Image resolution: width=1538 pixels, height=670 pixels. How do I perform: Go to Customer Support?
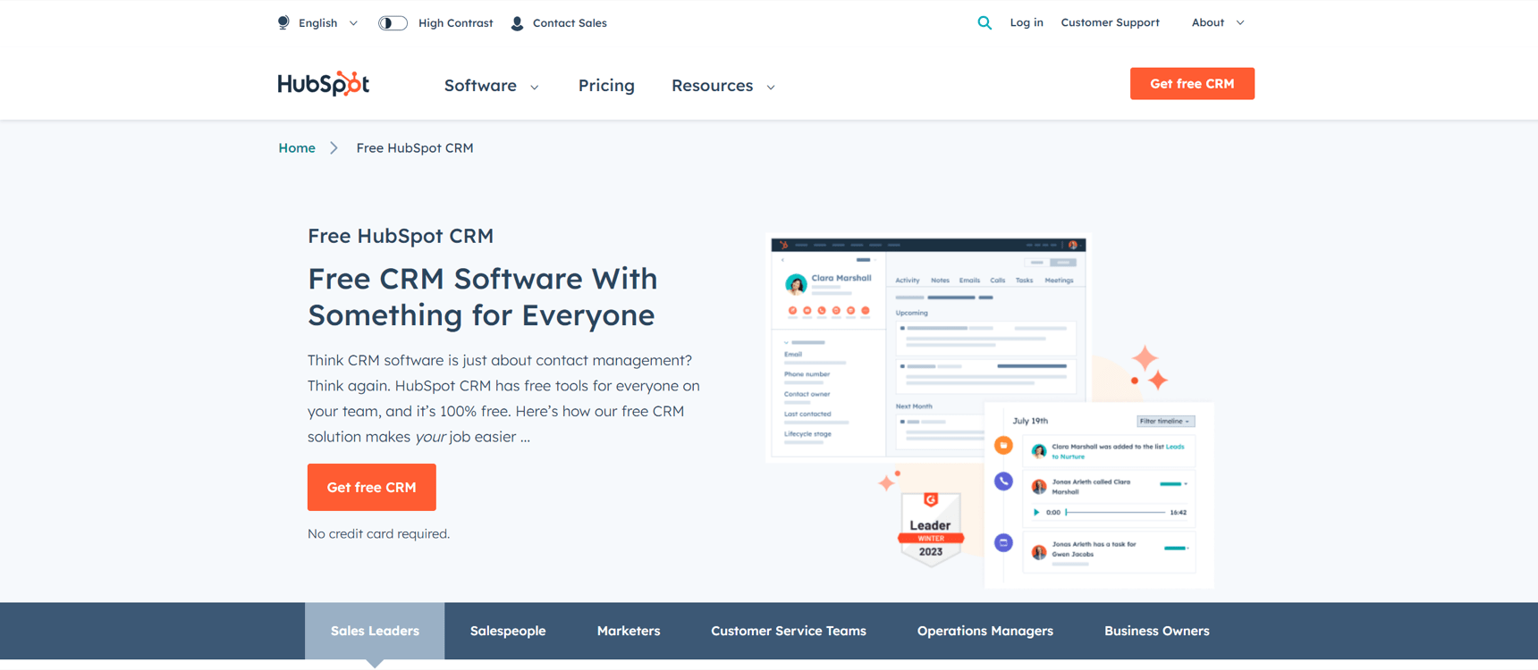pyautogui.click(x=1110, y=22)
